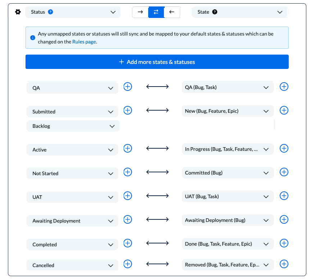Open the In Progress state dropdown

(228, 149)
